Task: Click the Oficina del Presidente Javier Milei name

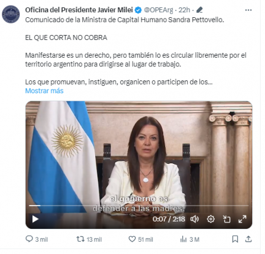Action: tap(79, 10)
